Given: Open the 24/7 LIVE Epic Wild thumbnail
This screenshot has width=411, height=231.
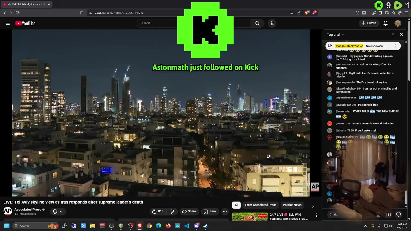Looking at the screenshot, I should (250, 217).
